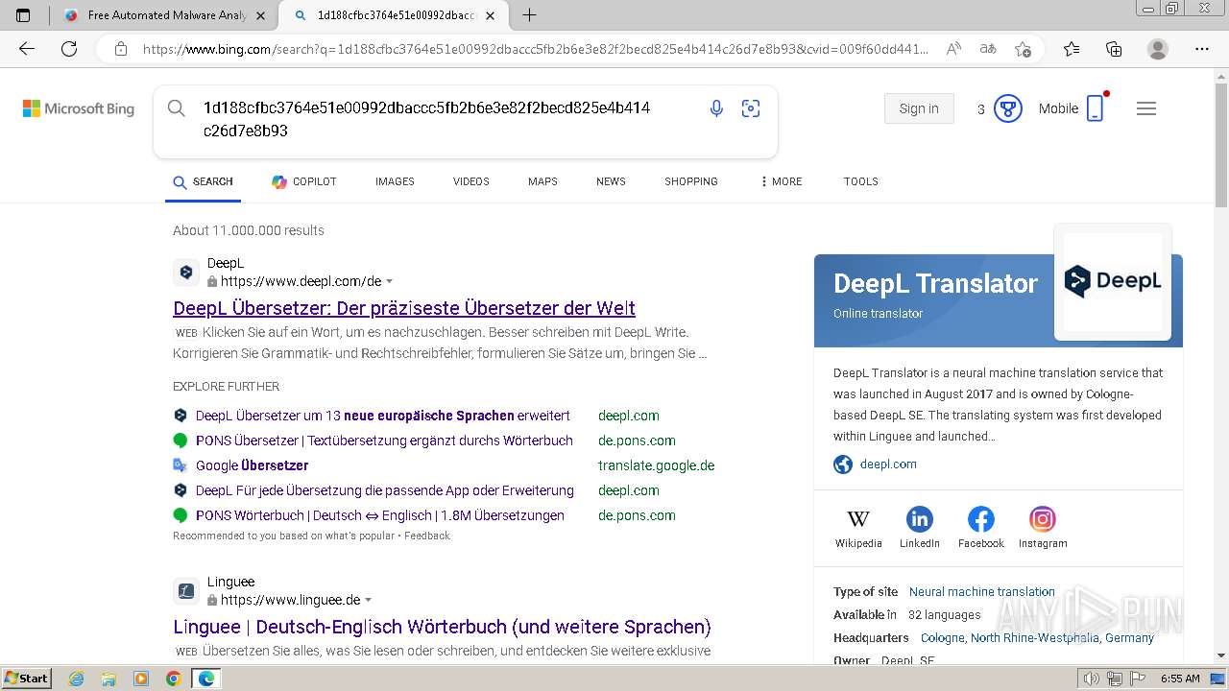Select the NEWS tab
The height and width of the screenshot is (691, 1229).
tap(611, 181)
